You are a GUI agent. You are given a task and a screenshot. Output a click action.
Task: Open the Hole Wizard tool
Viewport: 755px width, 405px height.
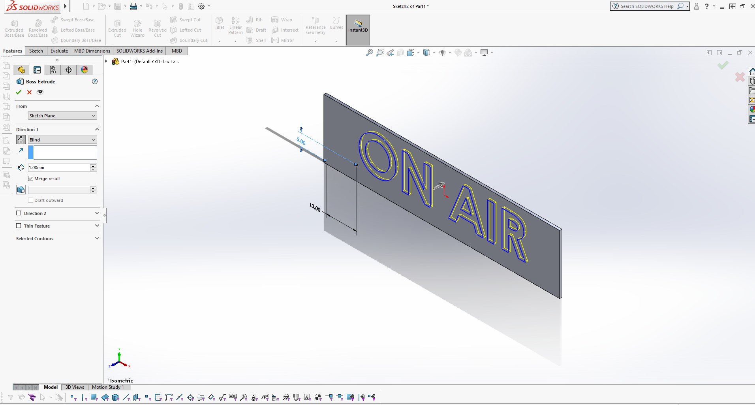tap(137, 28)
